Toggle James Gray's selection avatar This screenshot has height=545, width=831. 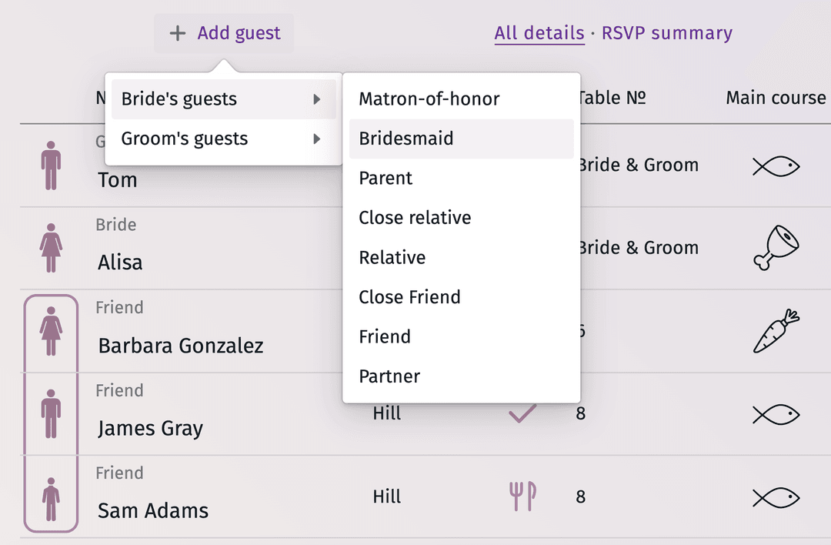[x=51, y=413]
